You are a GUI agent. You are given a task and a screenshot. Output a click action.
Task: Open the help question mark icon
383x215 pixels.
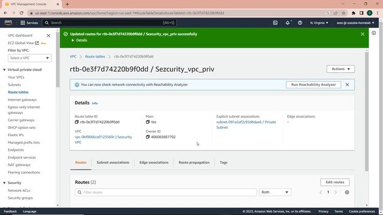click(x=300, y=23)
